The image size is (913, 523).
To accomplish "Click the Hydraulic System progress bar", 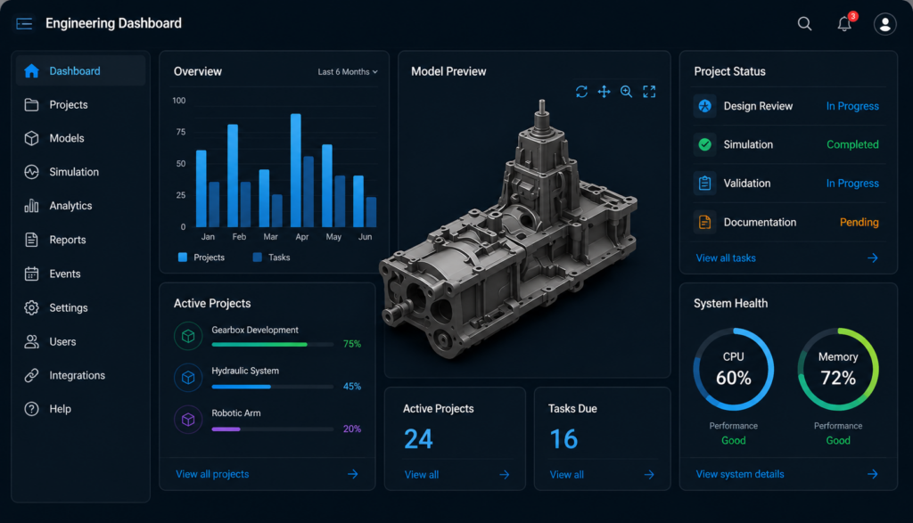I will (273, 387).
